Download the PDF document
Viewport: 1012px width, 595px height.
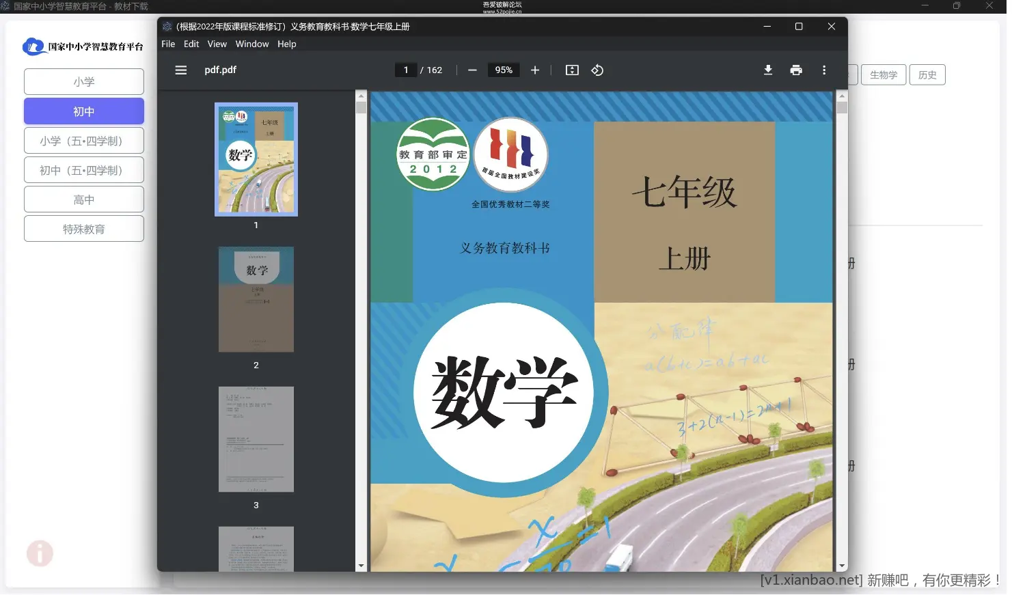coord(768,70)
